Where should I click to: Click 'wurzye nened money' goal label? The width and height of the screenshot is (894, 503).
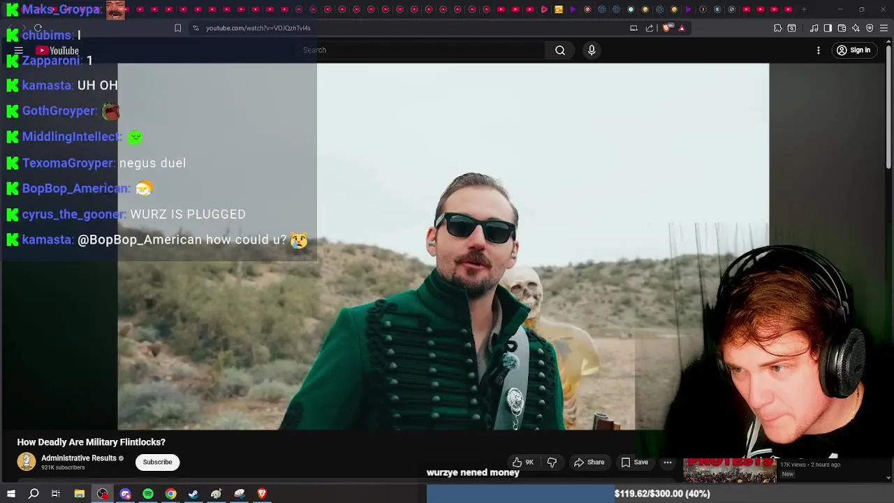tap(473, 473)
